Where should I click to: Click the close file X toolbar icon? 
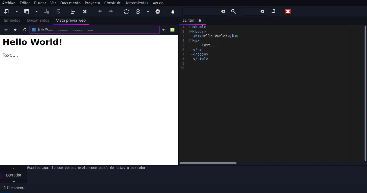pyautogui.click(x=85, y=11)
